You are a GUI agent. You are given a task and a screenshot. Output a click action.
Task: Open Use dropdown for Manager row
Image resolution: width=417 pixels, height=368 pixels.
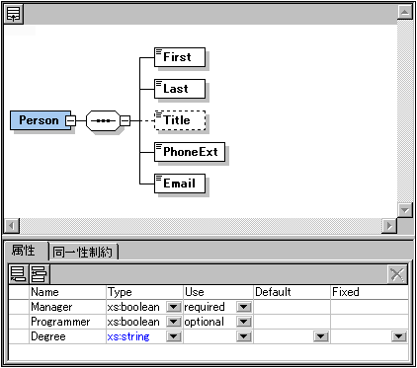(x=244, y=307)
